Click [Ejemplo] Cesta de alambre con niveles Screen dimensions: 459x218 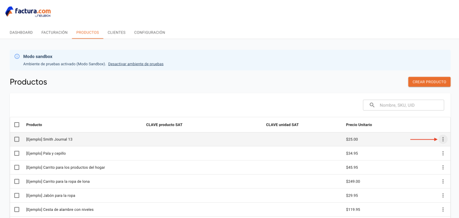pos(60,209)
